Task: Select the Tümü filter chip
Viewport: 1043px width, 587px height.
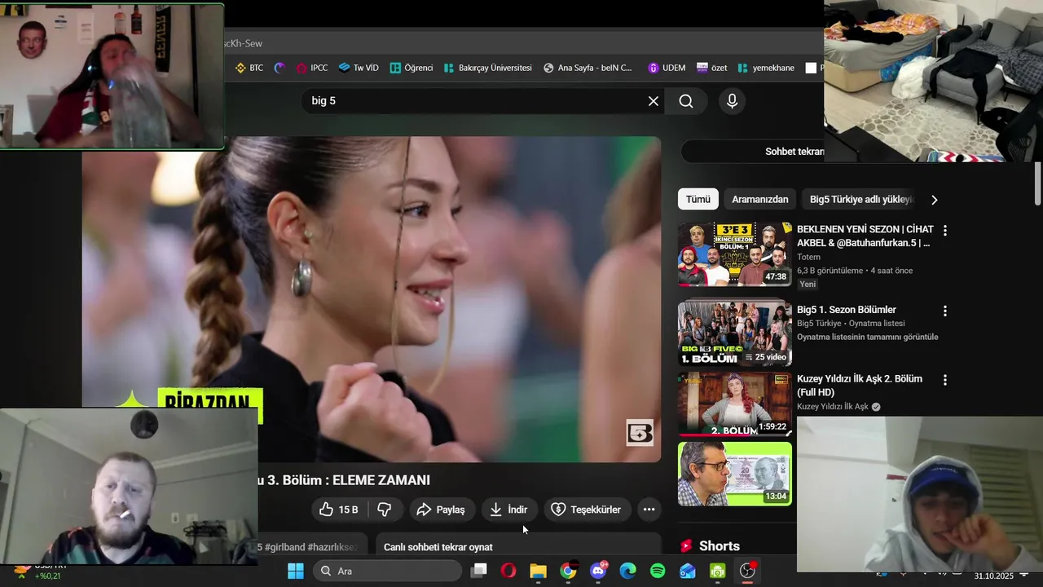Action: tap(698, 199)
